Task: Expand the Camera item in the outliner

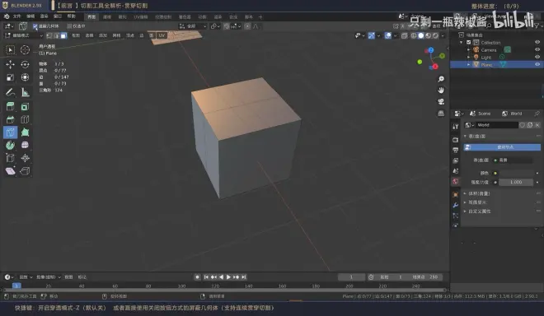Action: [468, 50]
